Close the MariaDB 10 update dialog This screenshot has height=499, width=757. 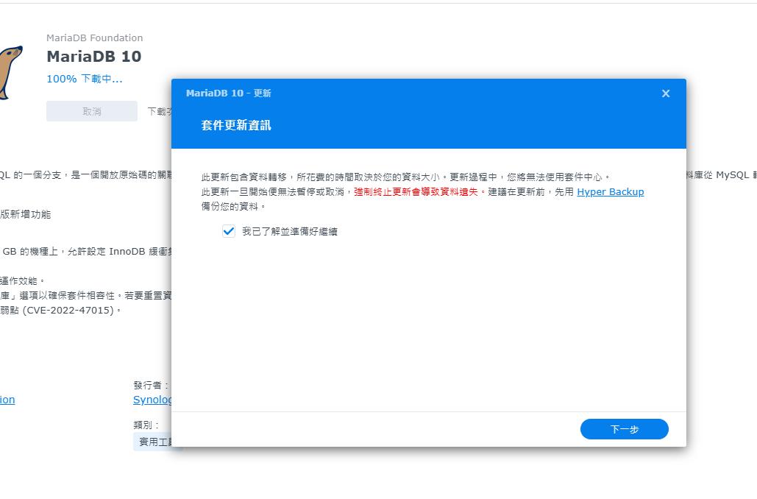pos(665,93)
